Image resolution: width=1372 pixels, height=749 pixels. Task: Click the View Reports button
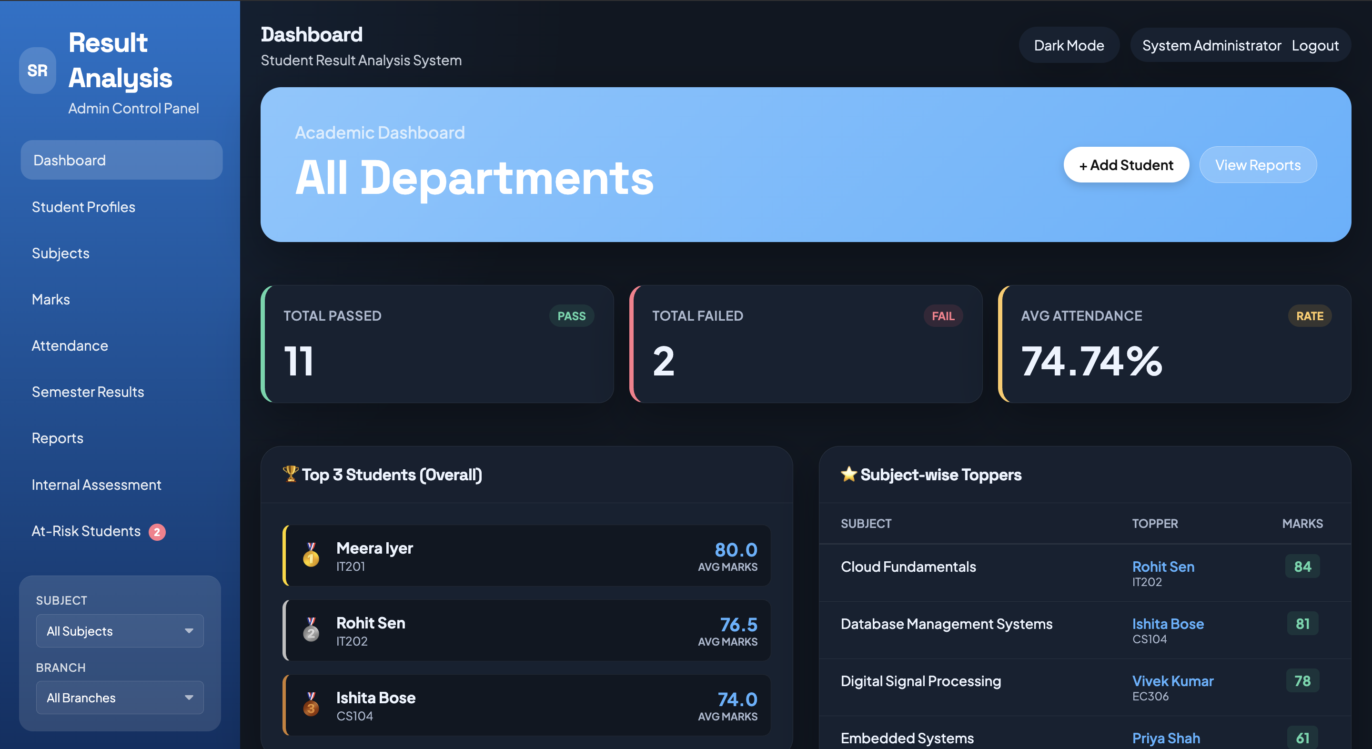[x=1258, y=164]
